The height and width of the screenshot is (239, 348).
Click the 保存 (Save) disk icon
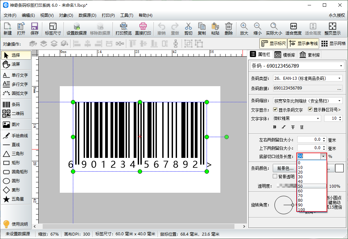[34, 29]
